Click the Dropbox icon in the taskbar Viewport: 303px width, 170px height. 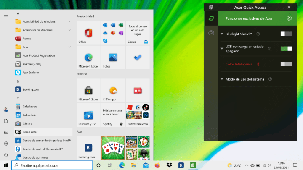click(170, 165)
